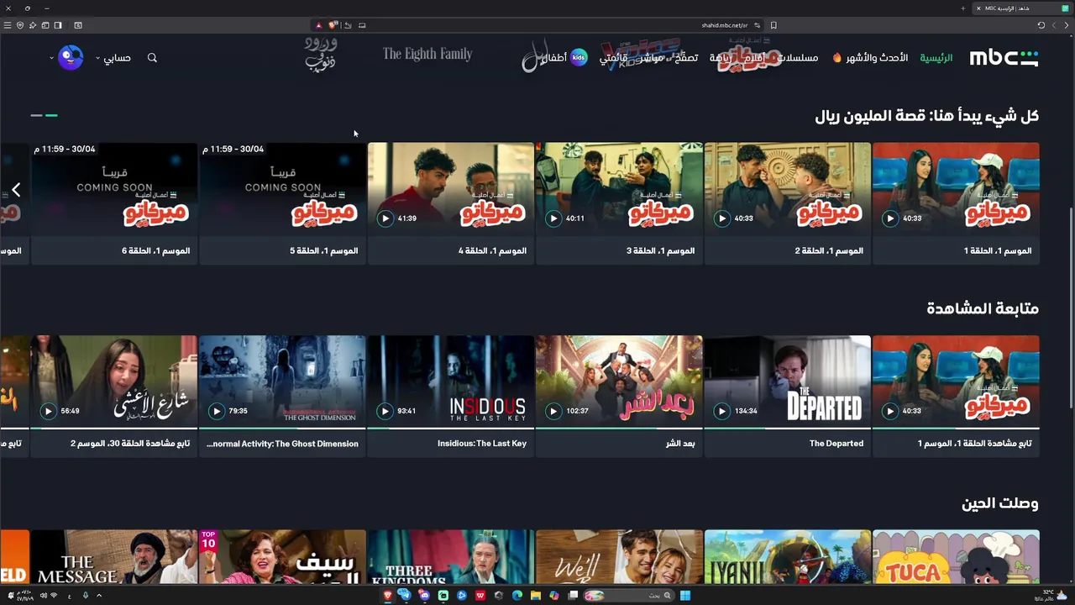Click 'بعد الشر' title under thumbnail
The width and height of the screenshot is (1075, 605).
pyautogui.click(x=681, y=444)
